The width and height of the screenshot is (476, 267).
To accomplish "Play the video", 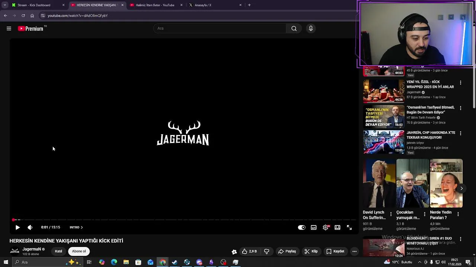I will (x=17, y=227).
